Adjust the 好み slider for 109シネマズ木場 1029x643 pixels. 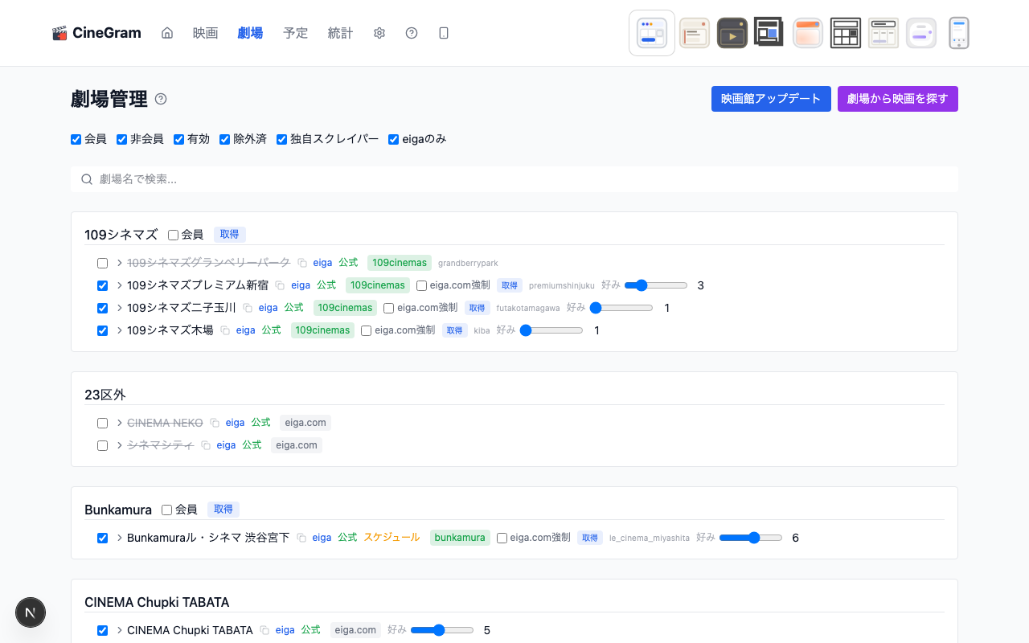pos(551,330)
